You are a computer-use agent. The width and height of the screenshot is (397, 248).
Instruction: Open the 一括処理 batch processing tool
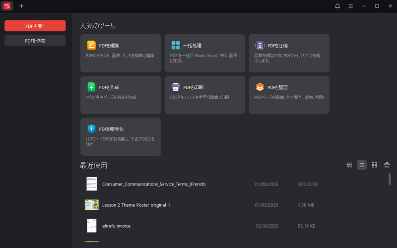(176, 46)
